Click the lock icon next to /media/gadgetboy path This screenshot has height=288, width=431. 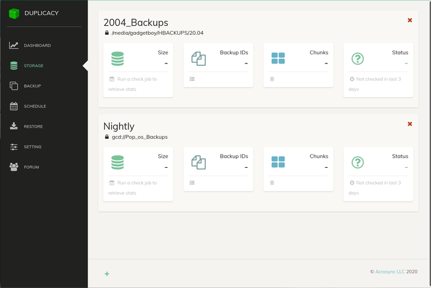click(x=107, y=33)
